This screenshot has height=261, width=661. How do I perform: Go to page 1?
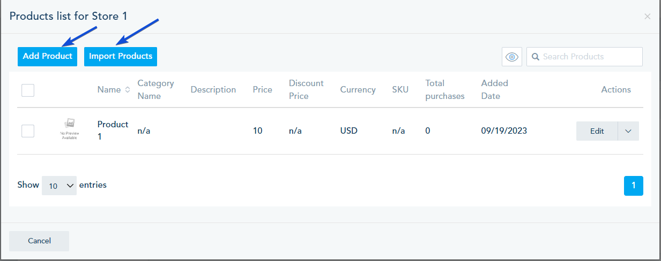[x=633, y=186]
